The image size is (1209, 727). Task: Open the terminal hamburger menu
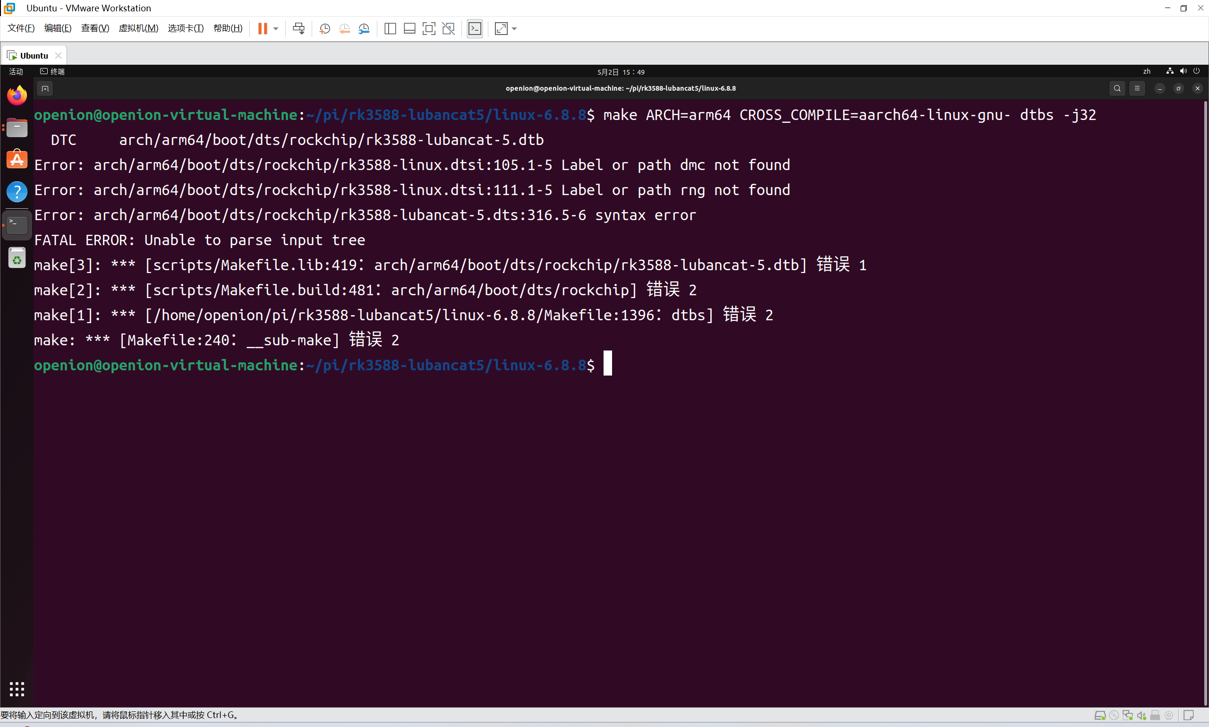[1137, 89]
